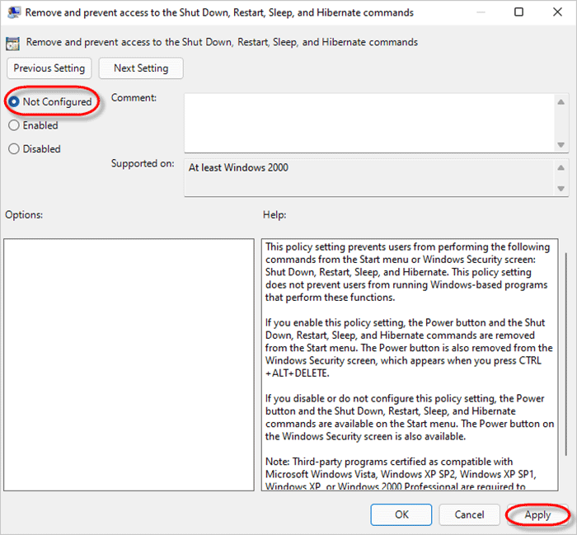Click the Help text starting 'This policy setting prevents'
The image size is (577, 535).
tap(408, 272)
